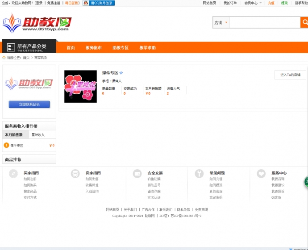Click 课件专区 in the ranking list
308x250 pixels.
pos(17,146)
